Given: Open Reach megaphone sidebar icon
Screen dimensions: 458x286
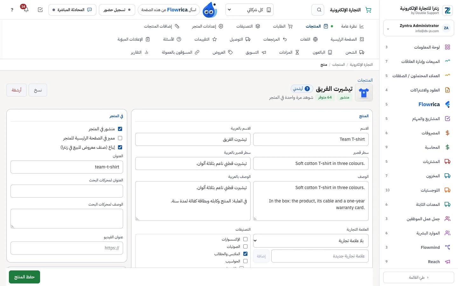Looking at the screenshot, I should point(448,262).
